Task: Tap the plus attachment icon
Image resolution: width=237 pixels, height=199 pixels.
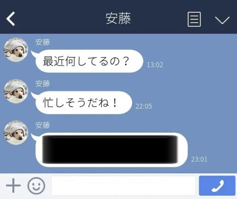Action: (13, 185)
